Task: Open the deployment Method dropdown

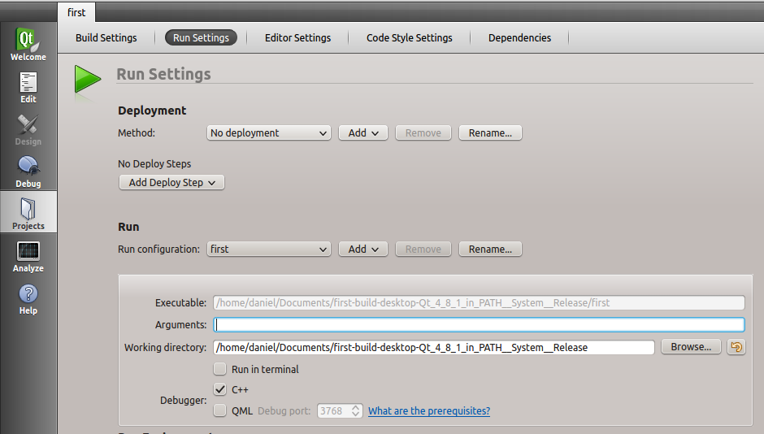Action: (x=268, y=133)
